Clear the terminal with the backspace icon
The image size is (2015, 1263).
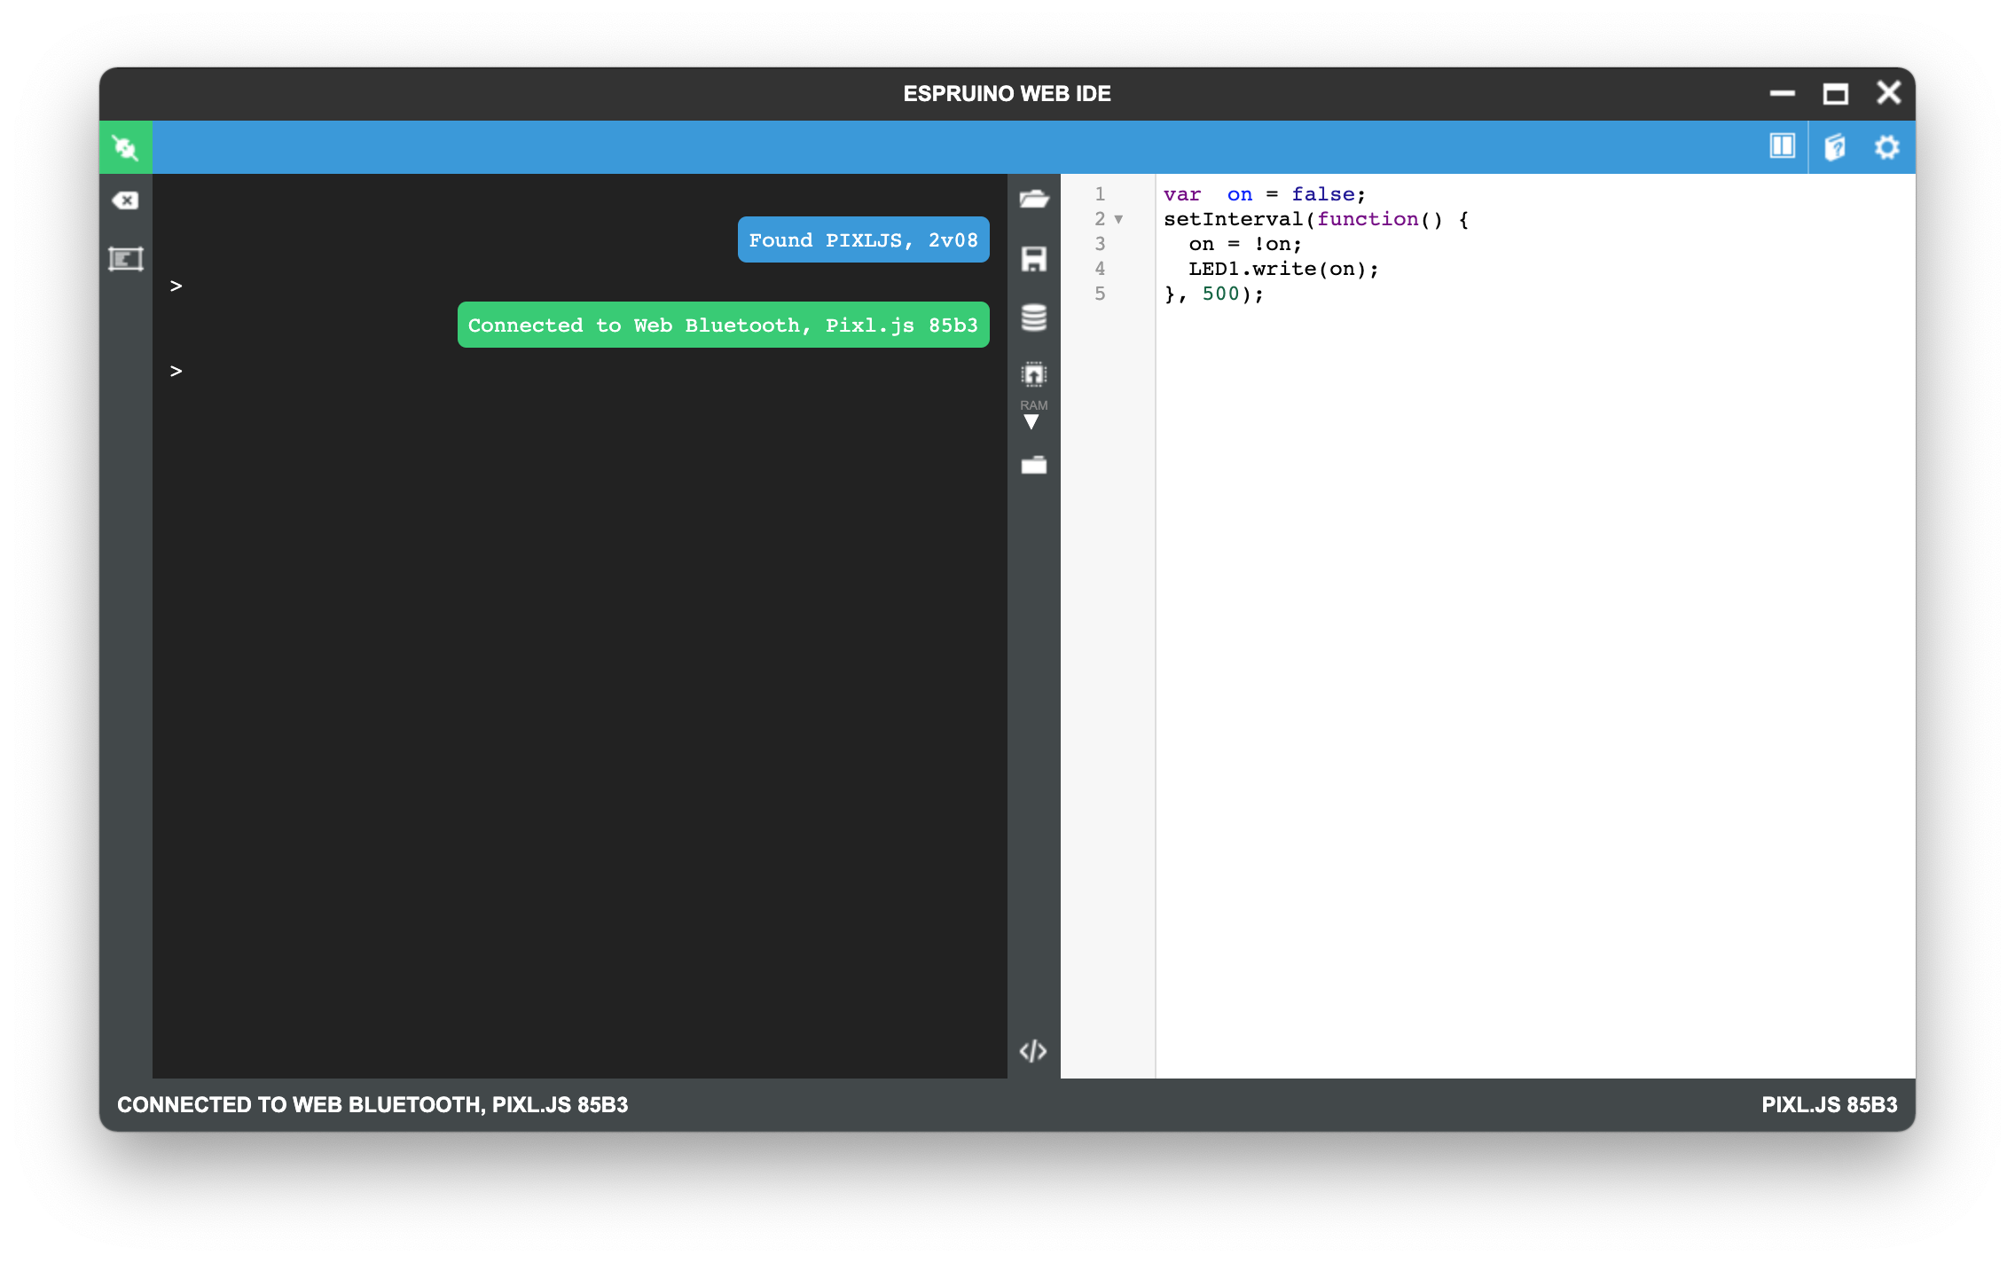point(125,200)
